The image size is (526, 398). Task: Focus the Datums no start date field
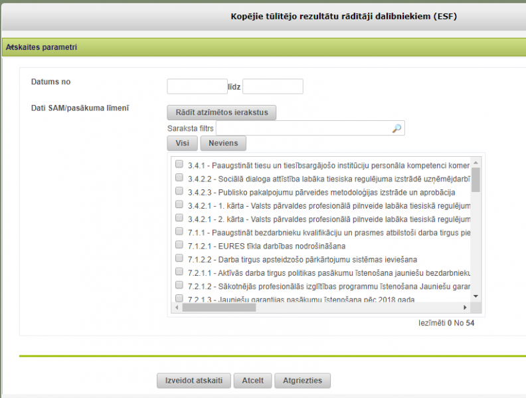point(197,86)
